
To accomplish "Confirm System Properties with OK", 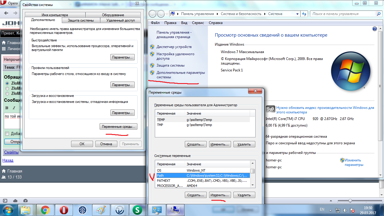I will [82, 144].
